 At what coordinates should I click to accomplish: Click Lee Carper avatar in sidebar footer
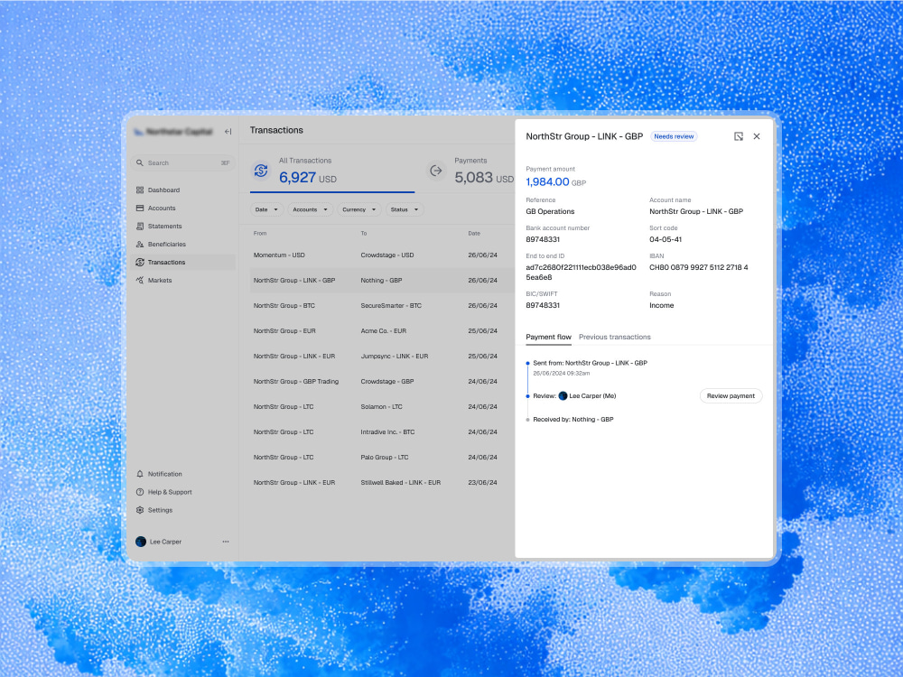[x=141, y=542]
